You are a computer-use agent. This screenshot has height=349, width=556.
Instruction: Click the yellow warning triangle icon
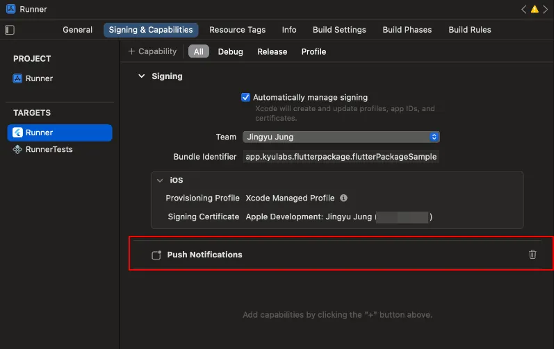pos(534,10)
